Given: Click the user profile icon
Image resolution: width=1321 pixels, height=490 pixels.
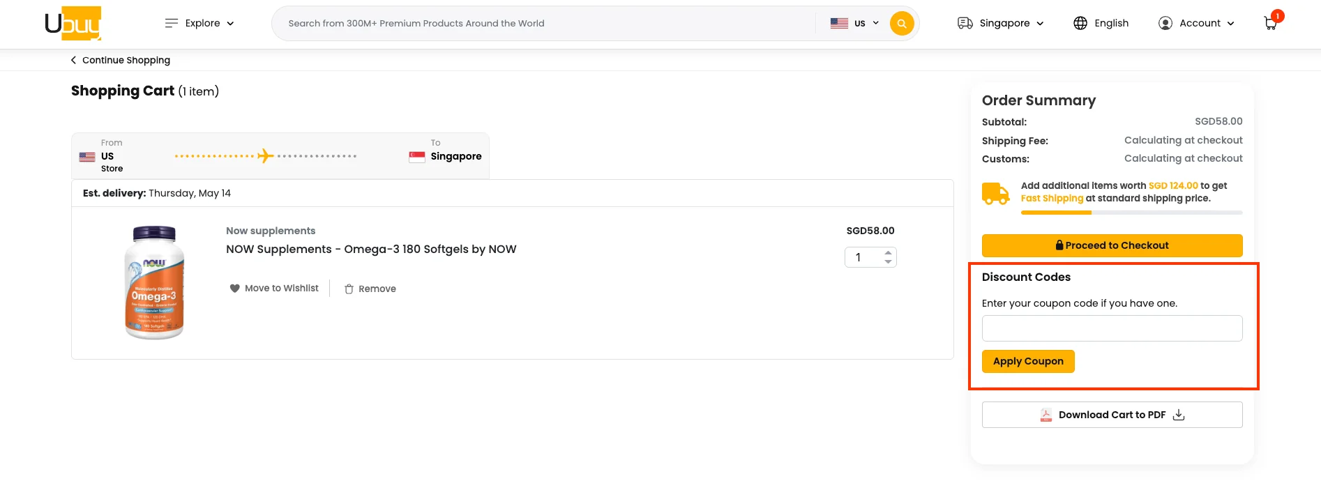Looking at the screenshot, I should coord(1165,23).
